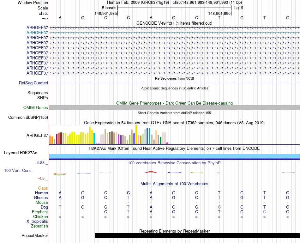
Task: Click the -4.5 PhyloP lower scale value
Action: tap(41, 179)
